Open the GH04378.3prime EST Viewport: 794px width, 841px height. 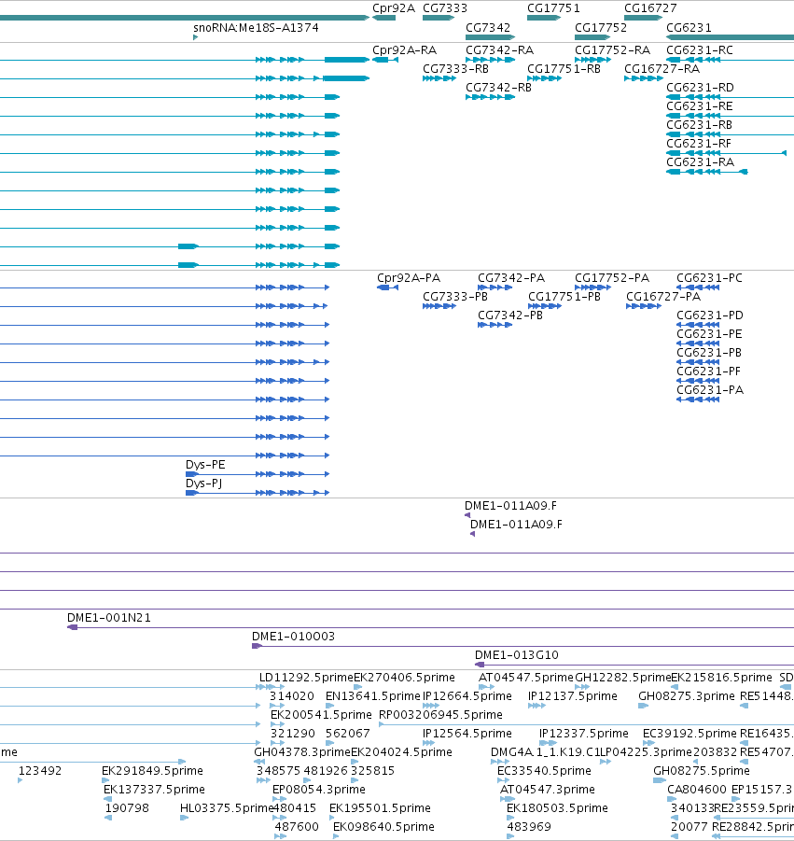[x=259, y=762]
